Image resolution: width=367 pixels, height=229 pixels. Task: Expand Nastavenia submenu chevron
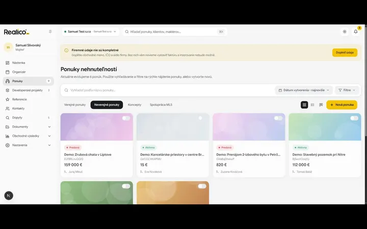point(49,145)
